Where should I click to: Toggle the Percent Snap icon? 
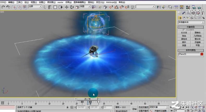[x=122, y=7]
